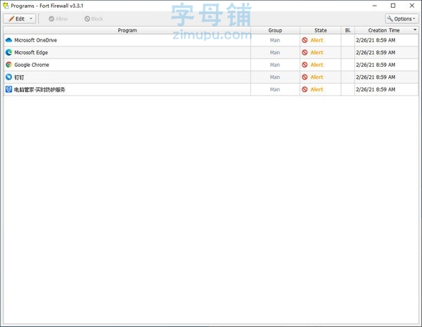Click the Main group cell for 电脑管家
The width and height of the screenshot is (422, 327).
coord(275,89)
